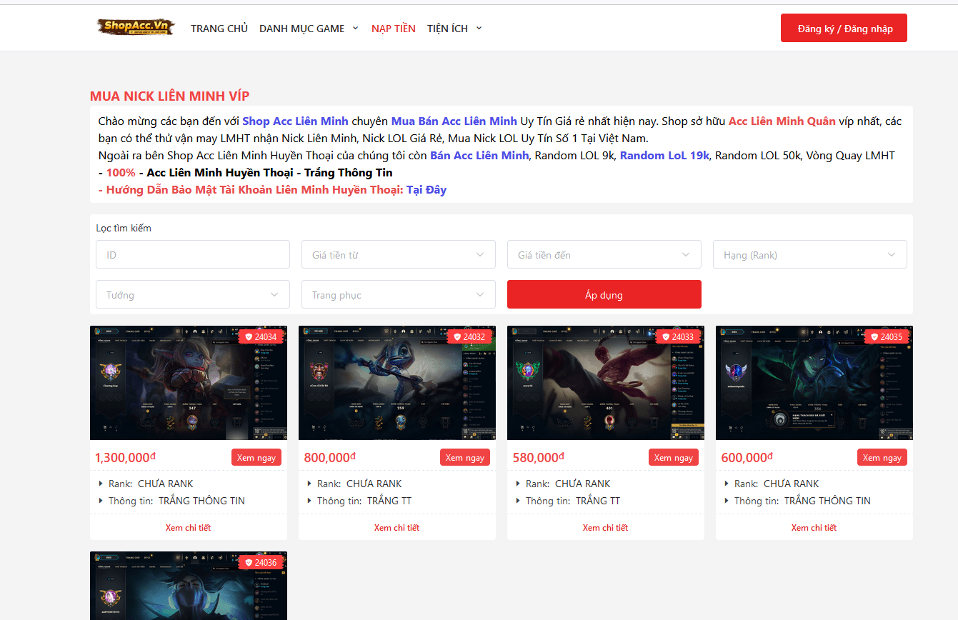Open account 24034 thumbnail image
Image resolution: width=958 pixels, height=620 pixels.
189,383
